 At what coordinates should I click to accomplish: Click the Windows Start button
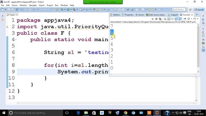pos(4,113)
